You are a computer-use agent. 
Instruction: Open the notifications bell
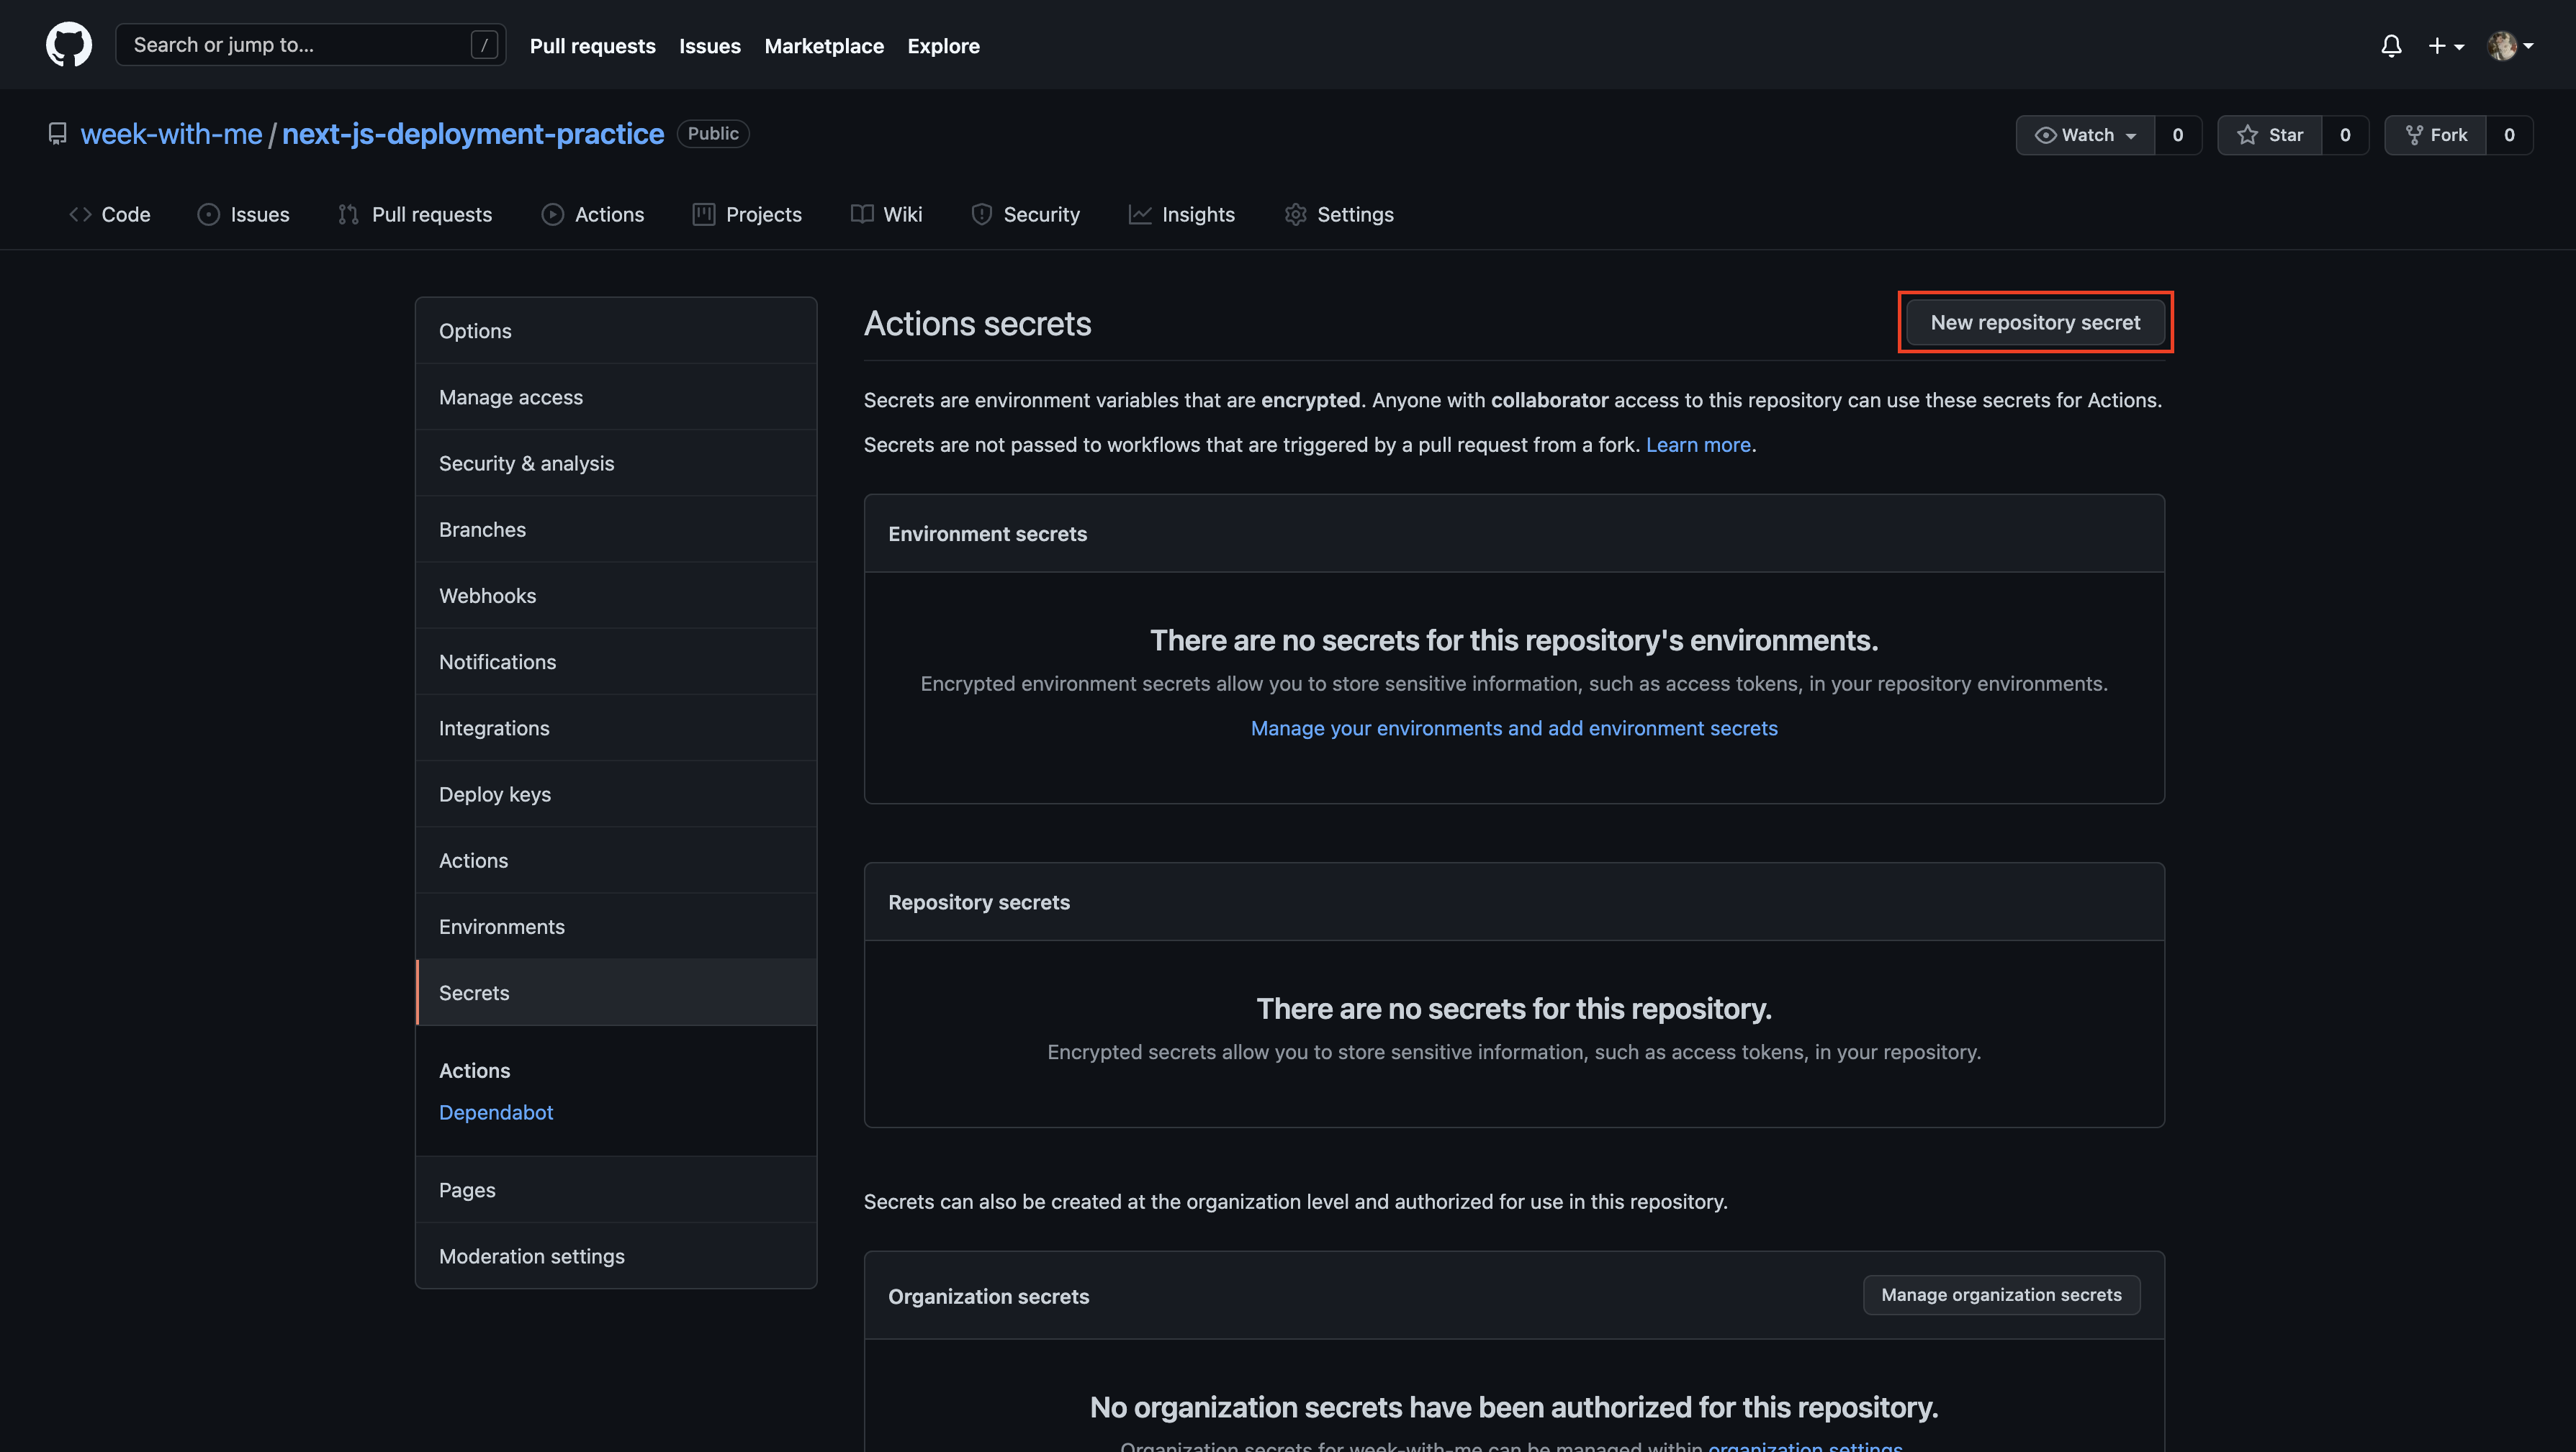point(2391,46)
